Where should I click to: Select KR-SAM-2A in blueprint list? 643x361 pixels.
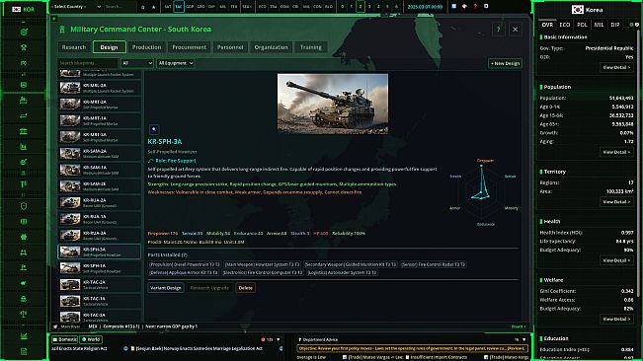[99, 154]
